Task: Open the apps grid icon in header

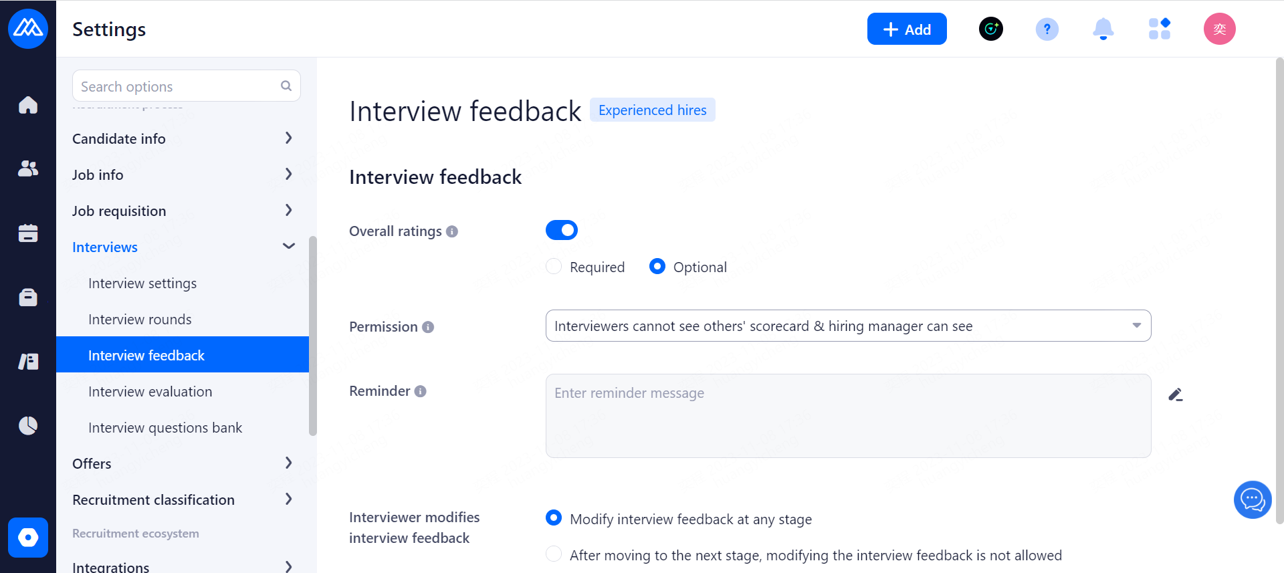Action: pyautogui.click(x=1159, y=29)
